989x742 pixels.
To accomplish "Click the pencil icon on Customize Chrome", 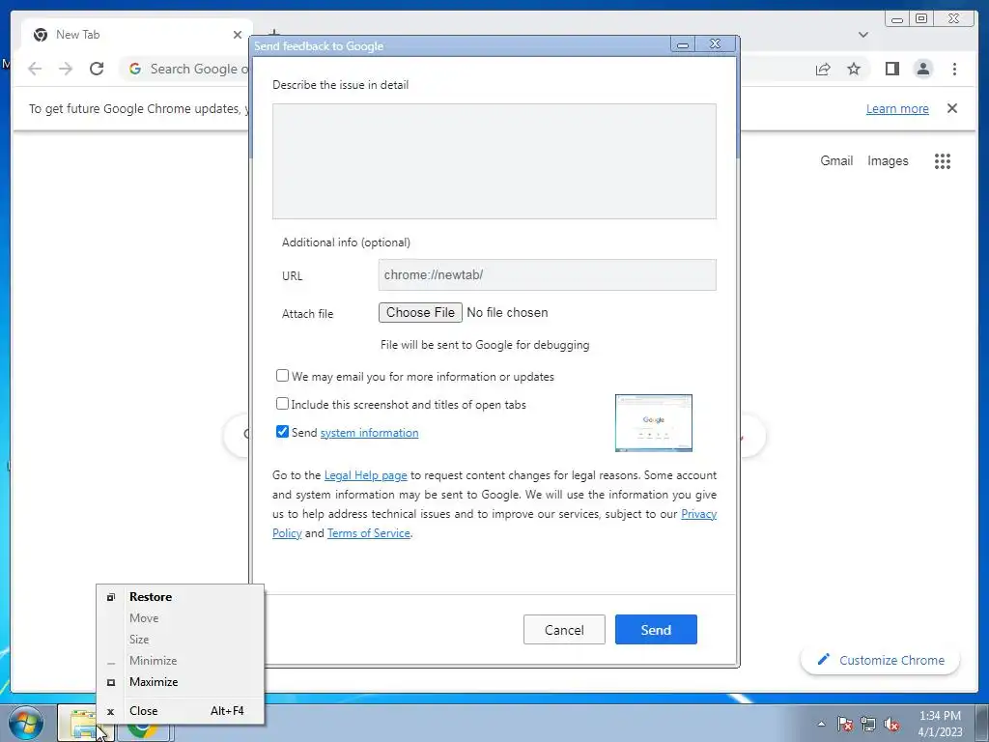I will [x=823, y=659].
